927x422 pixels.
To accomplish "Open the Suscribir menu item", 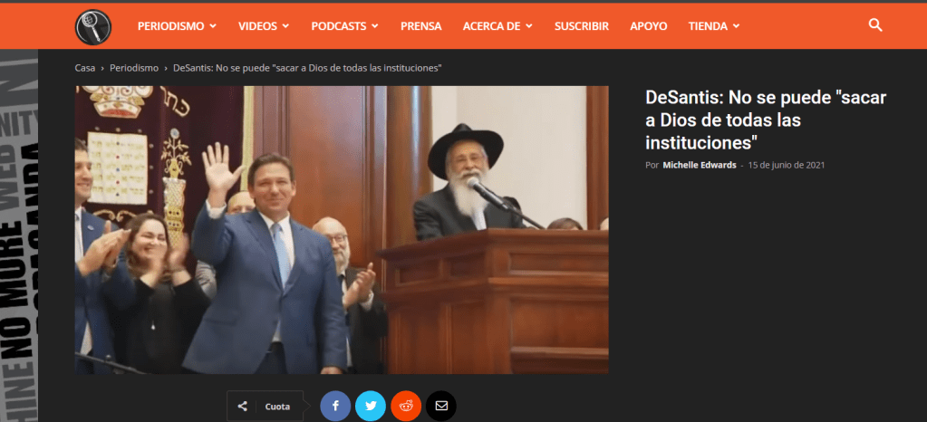I will 581,26.
